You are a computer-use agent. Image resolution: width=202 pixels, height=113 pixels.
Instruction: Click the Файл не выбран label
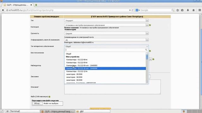click(x=51, y=103)
